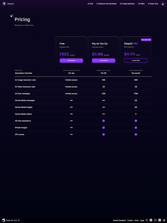Click DeepAI PRO API access checkmark
Viewport: 167px width, 223px height.
click(136, 135)
